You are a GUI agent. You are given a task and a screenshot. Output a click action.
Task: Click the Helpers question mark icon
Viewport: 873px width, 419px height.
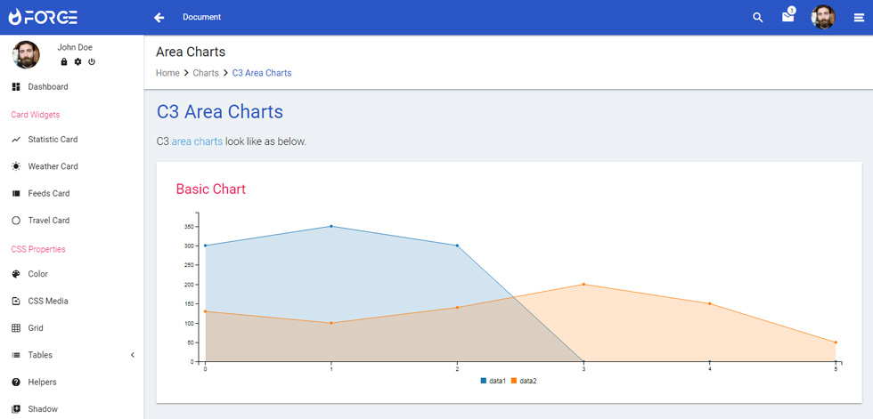coord(16,382)
